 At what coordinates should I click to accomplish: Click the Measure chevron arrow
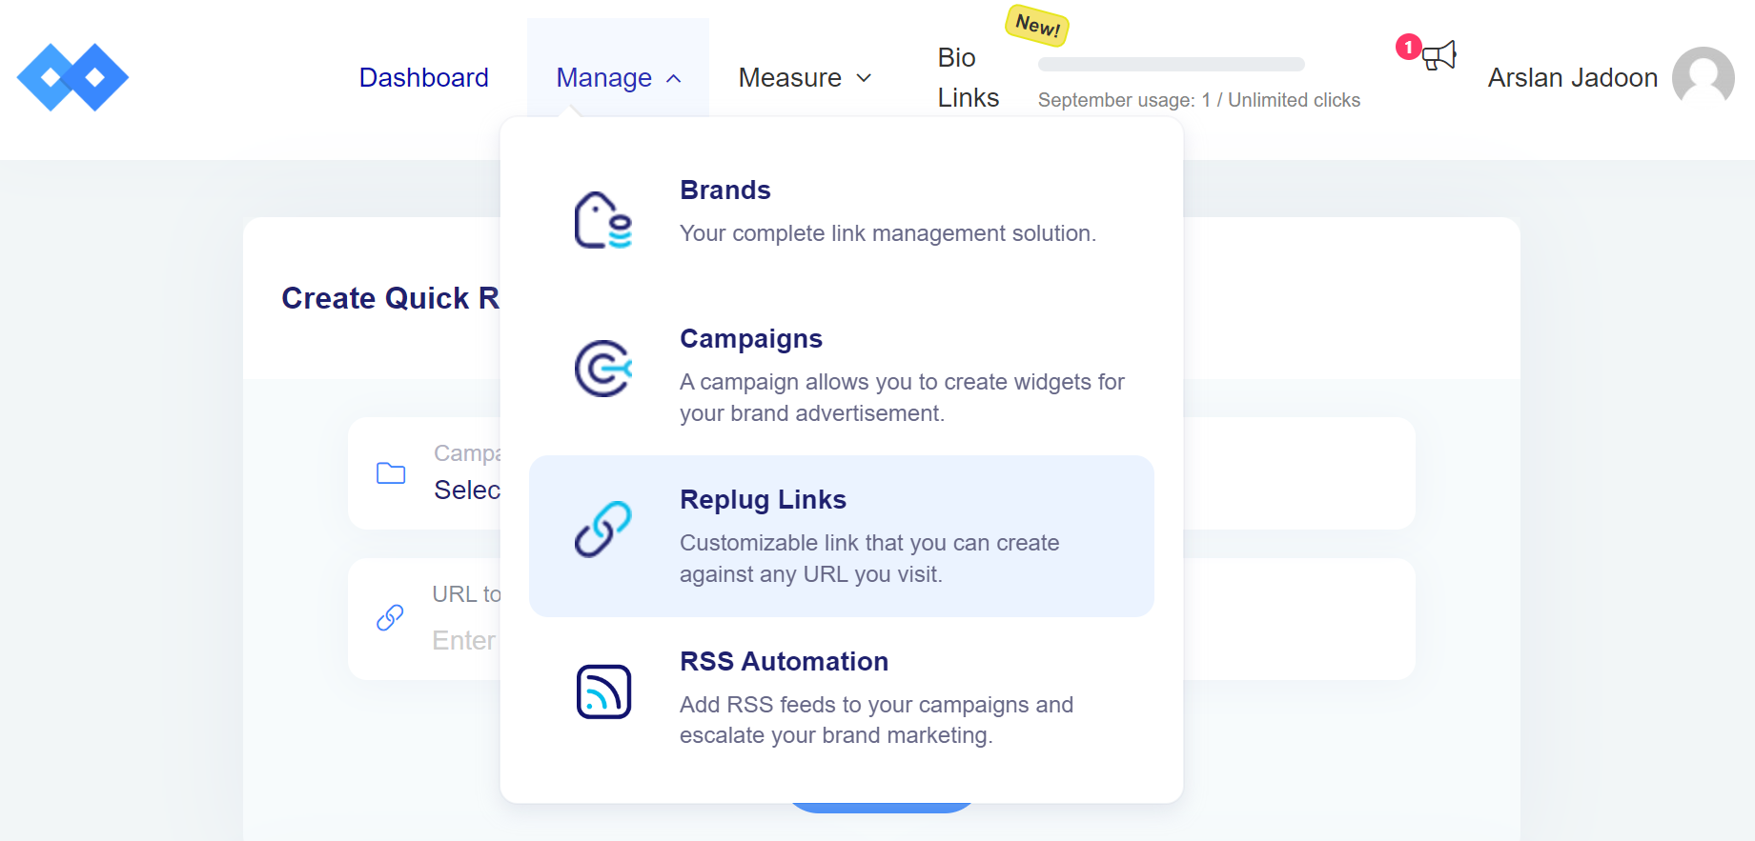[864, 78]
